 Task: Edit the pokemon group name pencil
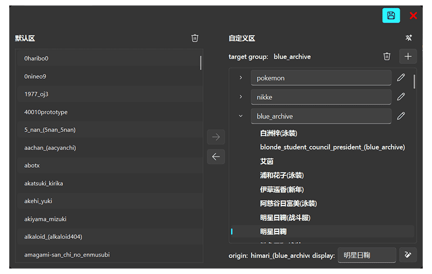tap(401, 78)
